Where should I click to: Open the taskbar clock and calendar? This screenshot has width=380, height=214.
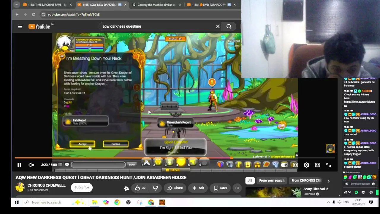358,202
